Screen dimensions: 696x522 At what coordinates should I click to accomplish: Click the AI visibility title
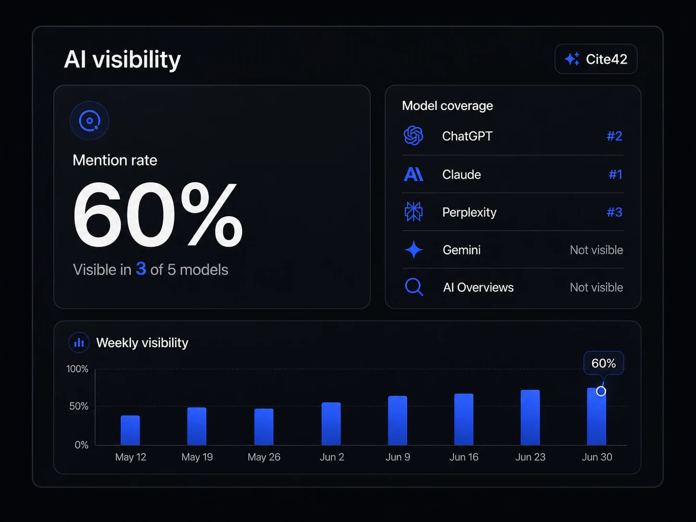tap(123, 60)
